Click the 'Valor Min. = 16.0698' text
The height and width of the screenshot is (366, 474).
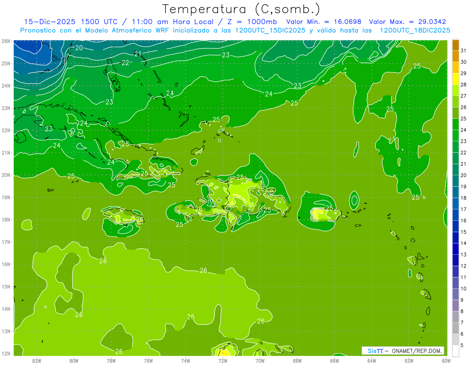pyautogui.click(x=324, y=22)
